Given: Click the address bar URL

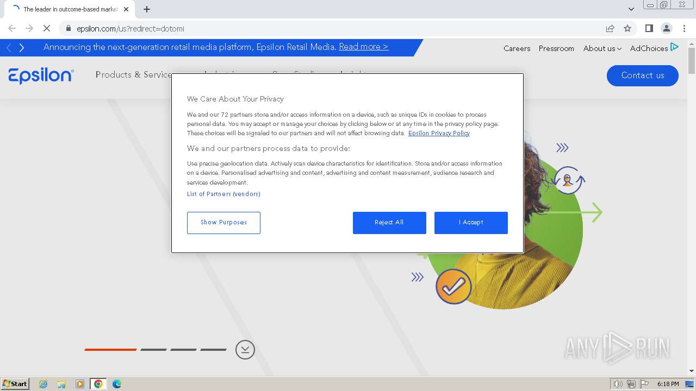Looking at the screenshot, I should click(x=130, y=28).
